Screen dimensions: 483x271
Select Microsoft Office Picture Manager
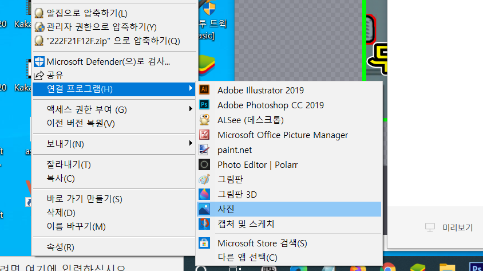point(289,135)
